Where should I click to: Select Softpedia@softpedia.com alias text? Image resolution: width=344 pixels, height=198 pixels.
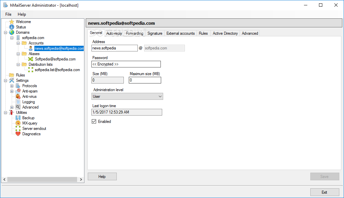click(55, 59)
